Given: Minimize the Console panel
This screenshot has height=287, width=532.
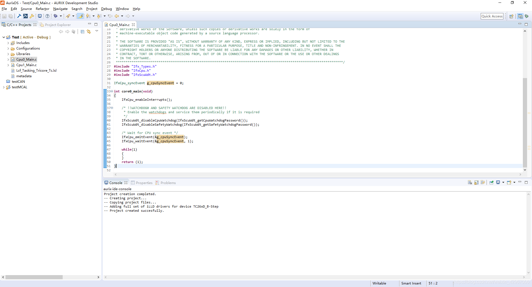Looking at the screenshot, I should pos(520,182).
